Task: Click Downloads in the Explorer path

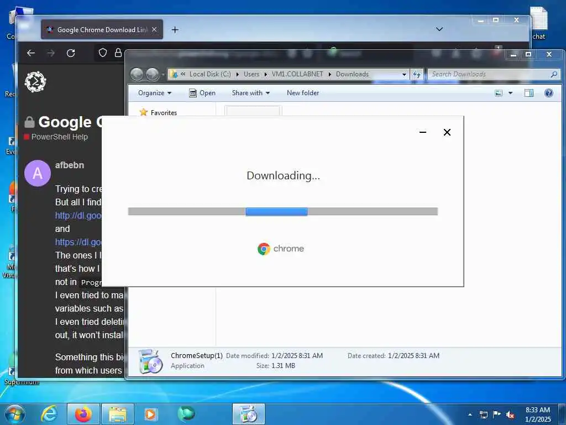Action: point(352,74)
